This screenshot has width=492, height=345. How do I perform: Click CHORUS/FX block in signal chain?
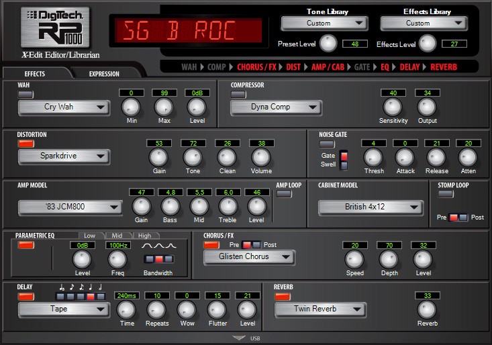pos(256,67)
